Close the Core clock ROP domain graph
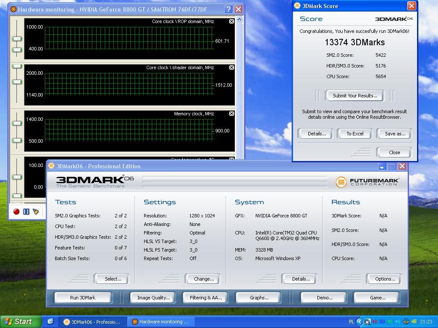 point(231,21)
